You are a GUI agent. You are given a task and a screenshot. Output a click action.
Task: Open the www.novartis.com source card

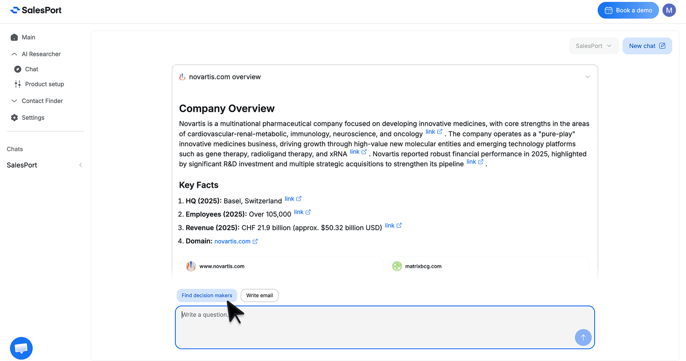pos(282,266)
